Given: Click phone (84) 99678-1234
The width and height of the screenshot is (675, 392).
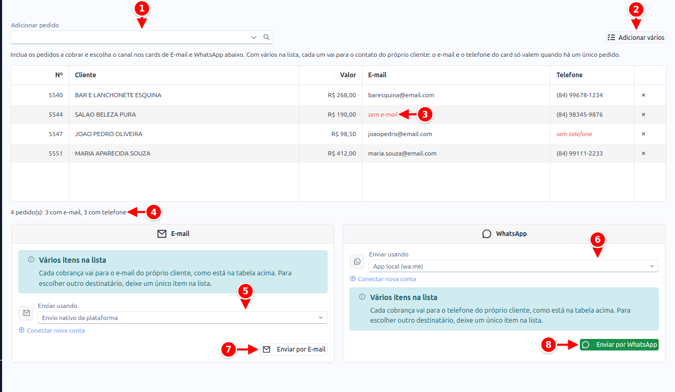Looking at the screenshot, I should point(580,95).
